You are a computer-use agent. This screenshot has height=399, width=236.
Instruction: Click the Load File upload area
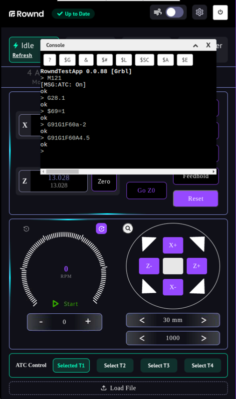tap(118, 388)
